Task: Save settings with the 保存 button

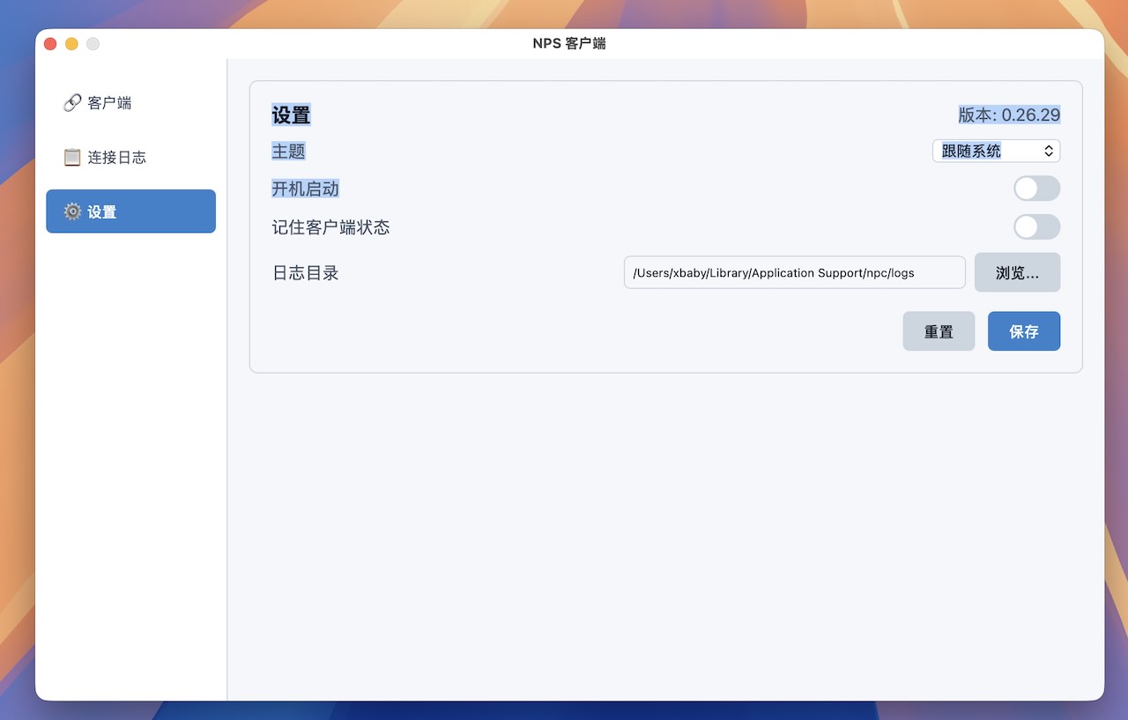Action: click(x=1023, y=331)
